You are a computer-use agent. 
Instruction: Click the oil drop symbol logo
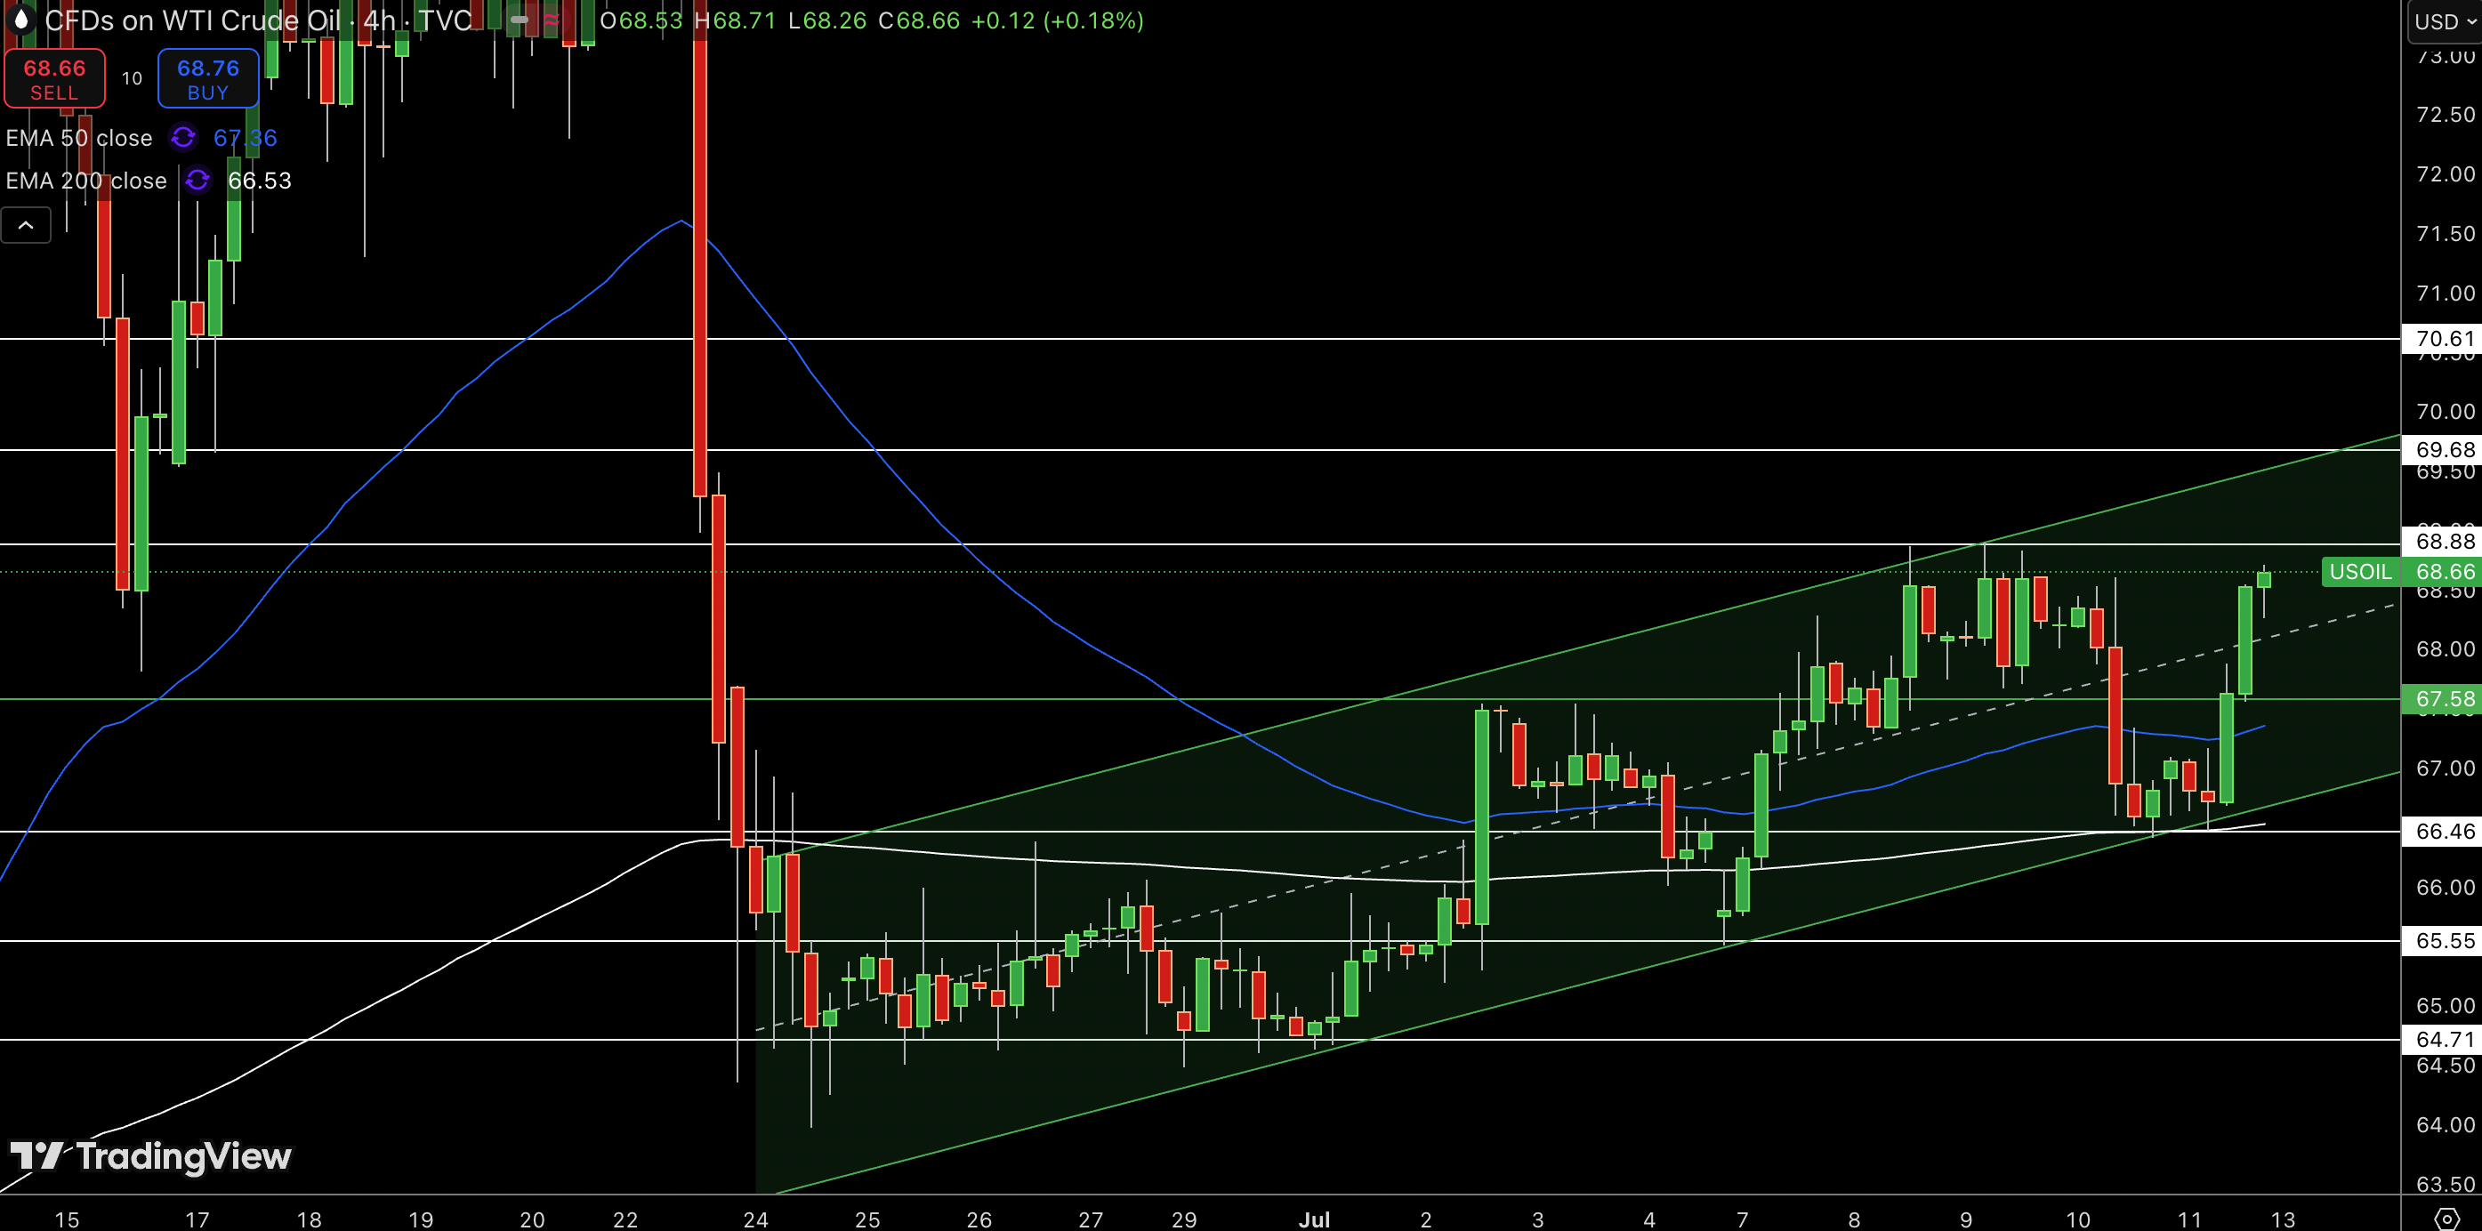point(21,20)
